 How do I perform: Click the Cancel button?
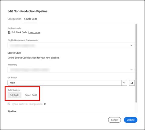(x=114, y=120)
